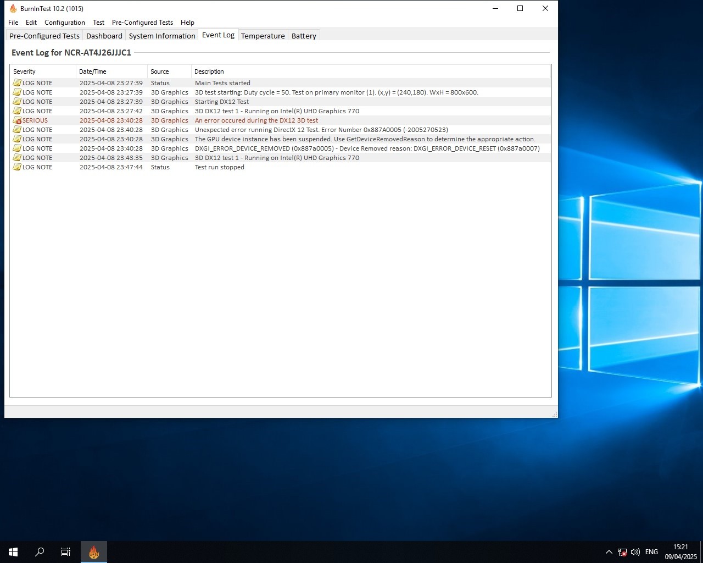The width and height of the screenshot is (703, 563).
Task: Switch to the Pre-Configured Tests tab
Action: tap(44, 36)
